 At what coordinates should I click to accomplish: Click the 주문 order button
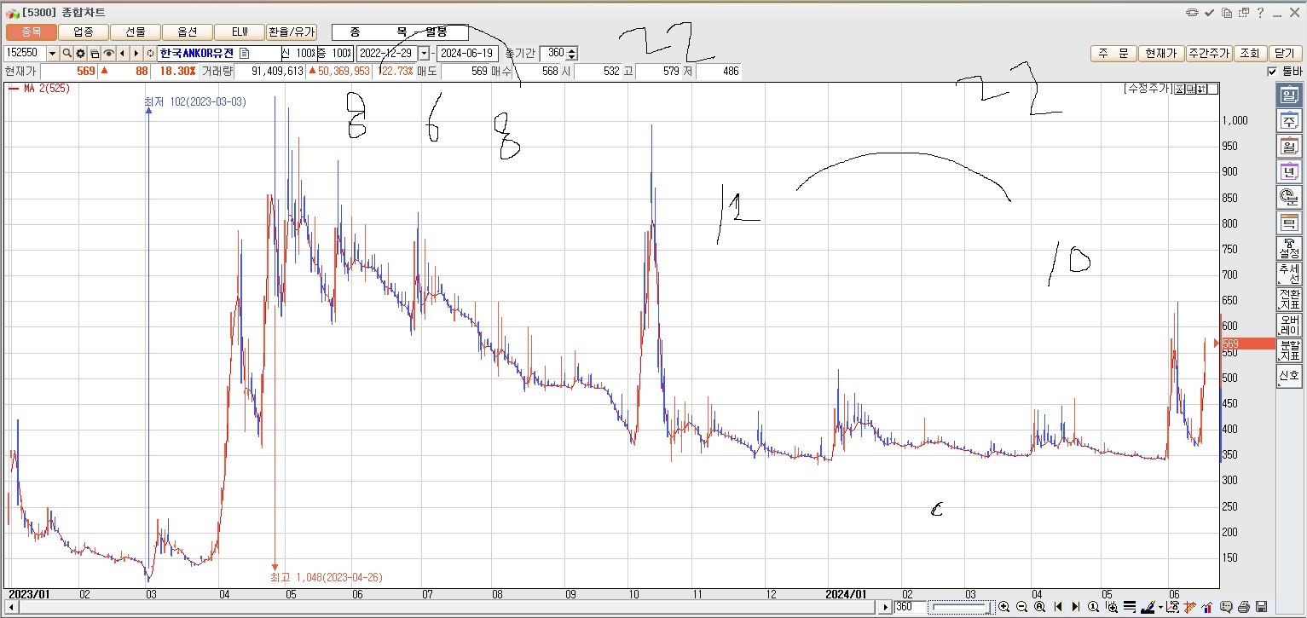pyautogui.click(x=1113, y=54)
